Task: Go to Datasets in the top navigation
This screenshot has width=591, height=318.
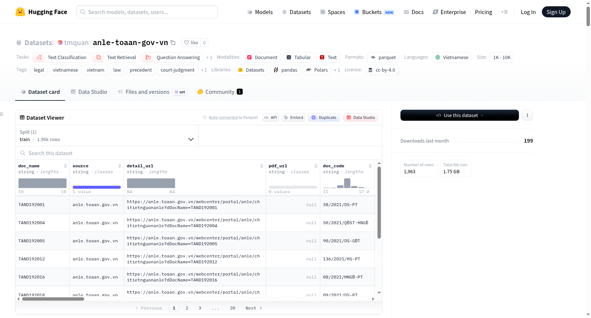Action: [297, 12]
